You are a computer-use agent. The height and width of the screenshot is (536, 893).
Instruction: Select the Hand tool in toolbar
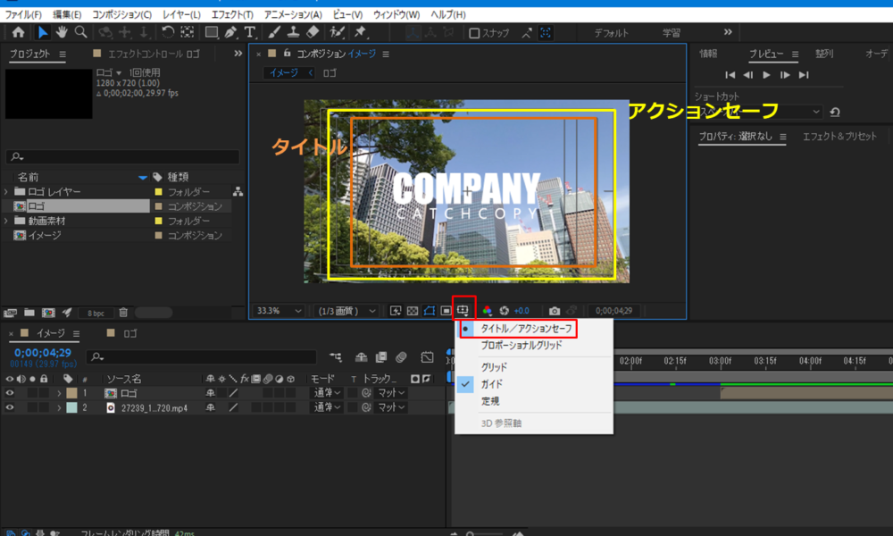click(62, 32)
